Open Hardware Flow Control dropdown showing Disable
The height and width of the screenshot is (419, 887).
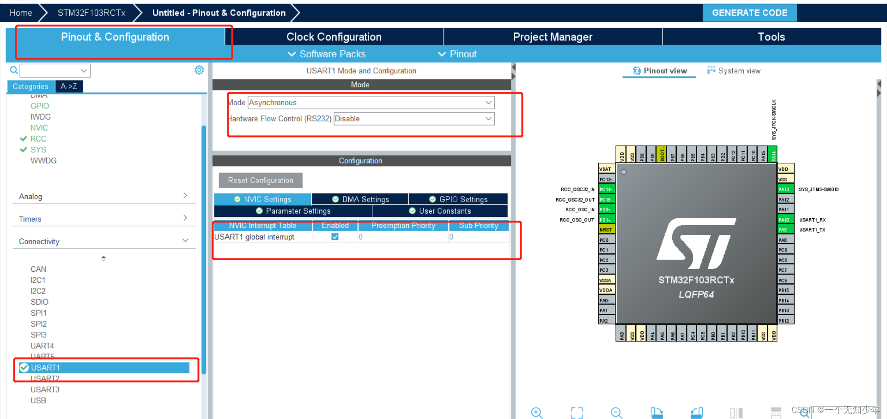pos(414,119)
